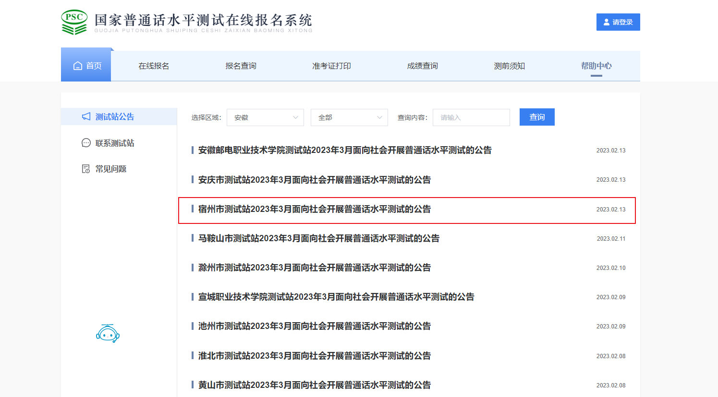Screen dimensions: 718x397
Task: Open the 报名查询 menu tab
Action: pos(241,66)
